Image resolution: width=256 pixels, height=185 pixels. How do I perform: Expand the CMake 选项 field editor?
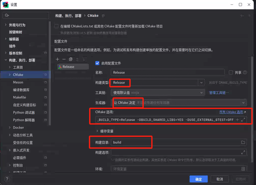243,120
